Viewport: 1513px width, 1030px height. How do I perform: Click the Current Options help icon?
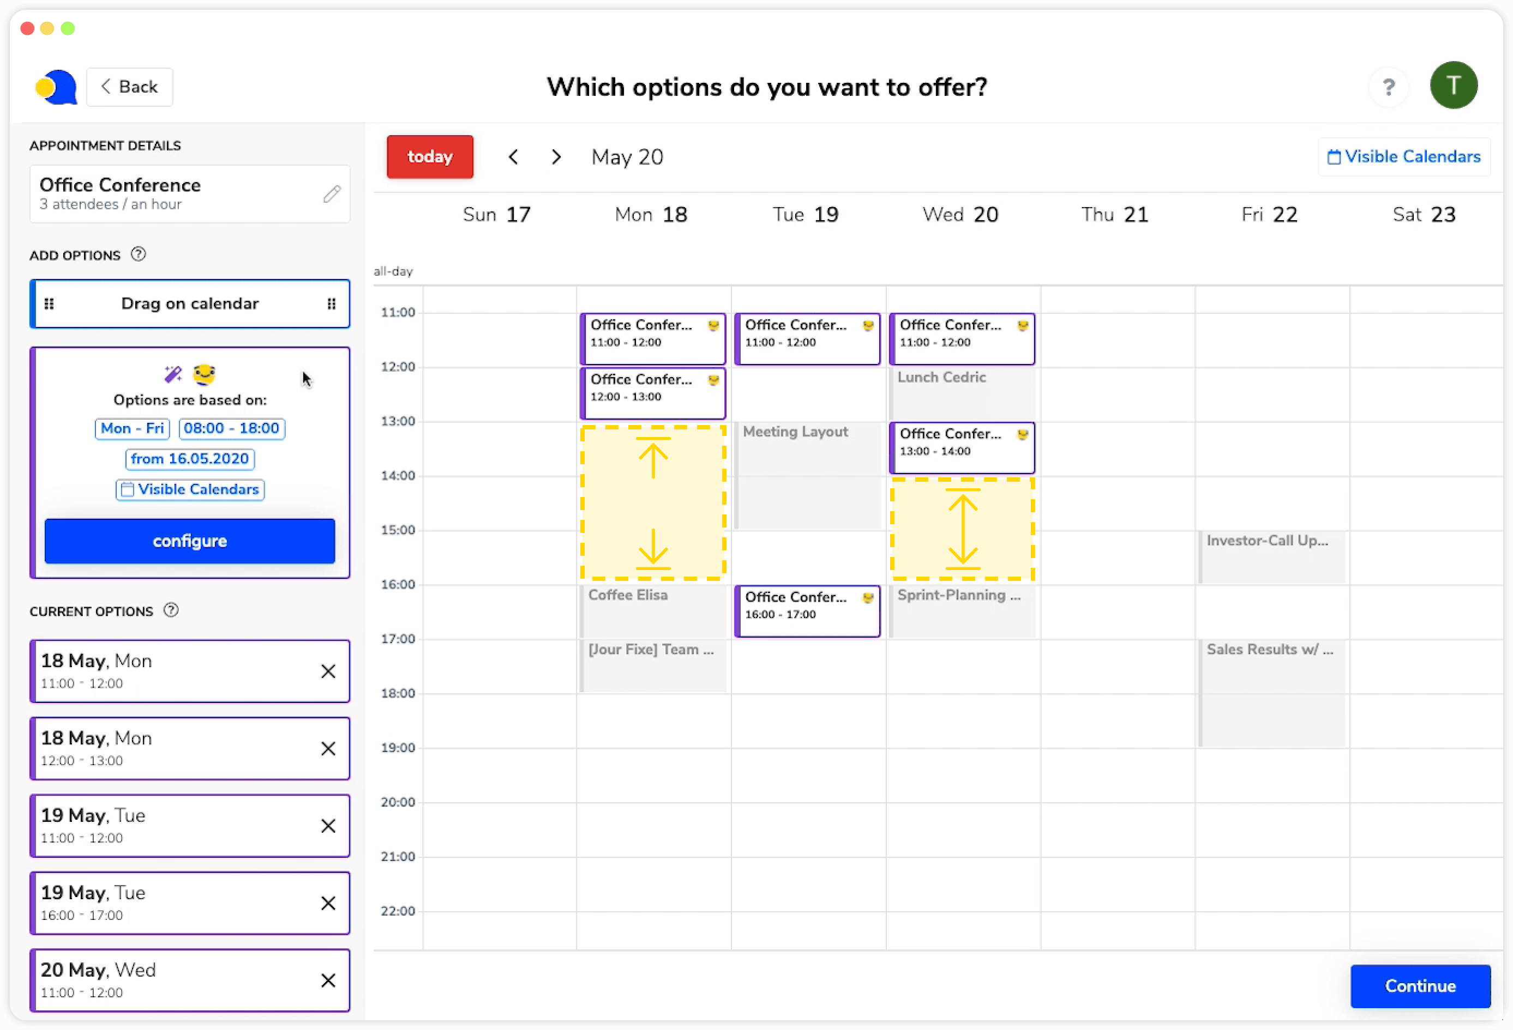click(x=171, y=610)
